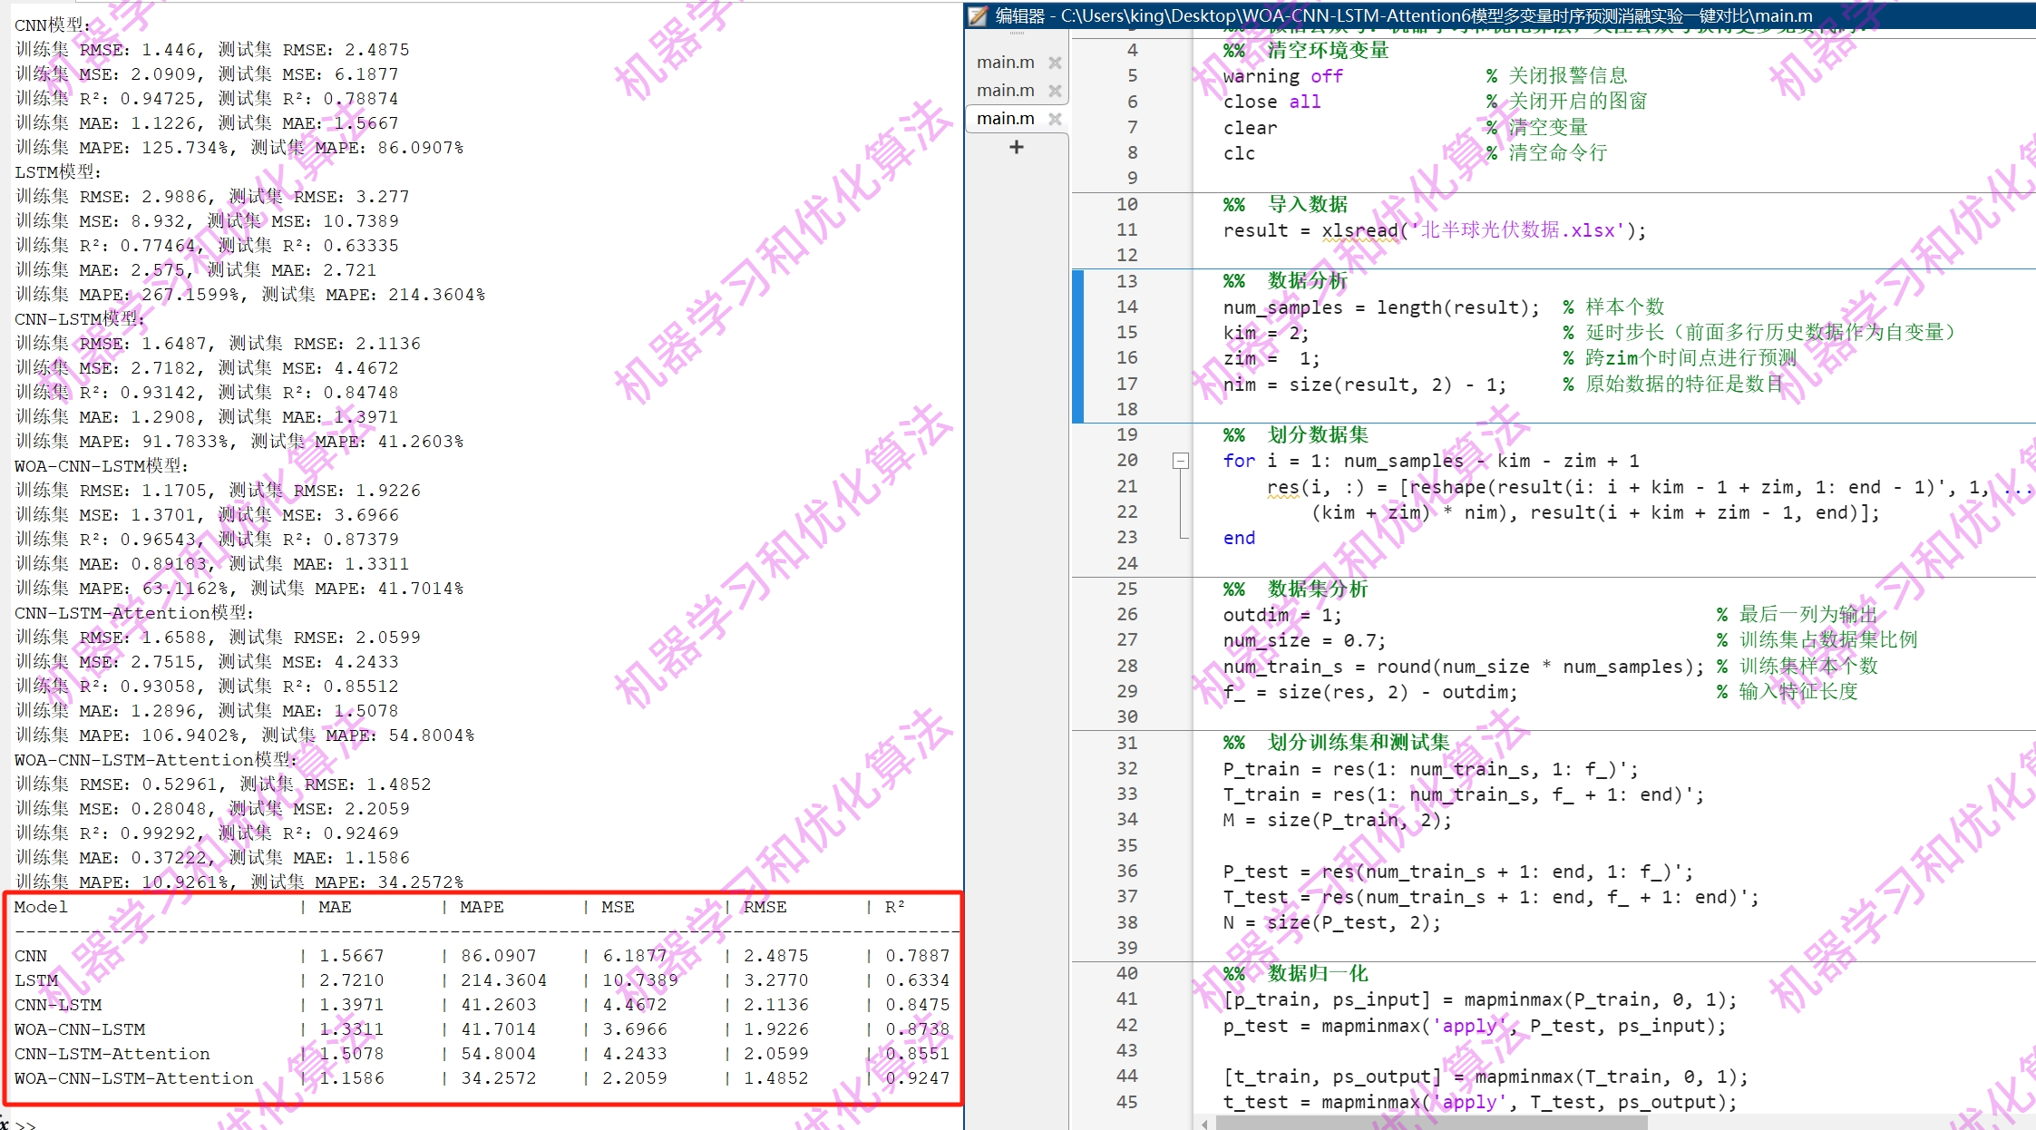2036x1130 pixels.
Task: Click the xlsread function call on line 11
Action: click(1359, 230)
